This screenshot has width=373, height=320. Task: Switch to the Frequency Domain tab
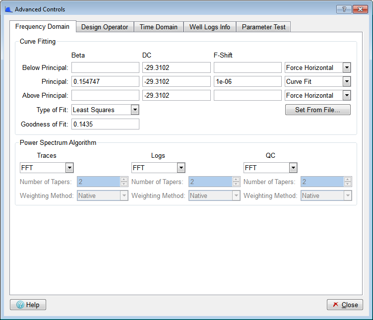43,26
